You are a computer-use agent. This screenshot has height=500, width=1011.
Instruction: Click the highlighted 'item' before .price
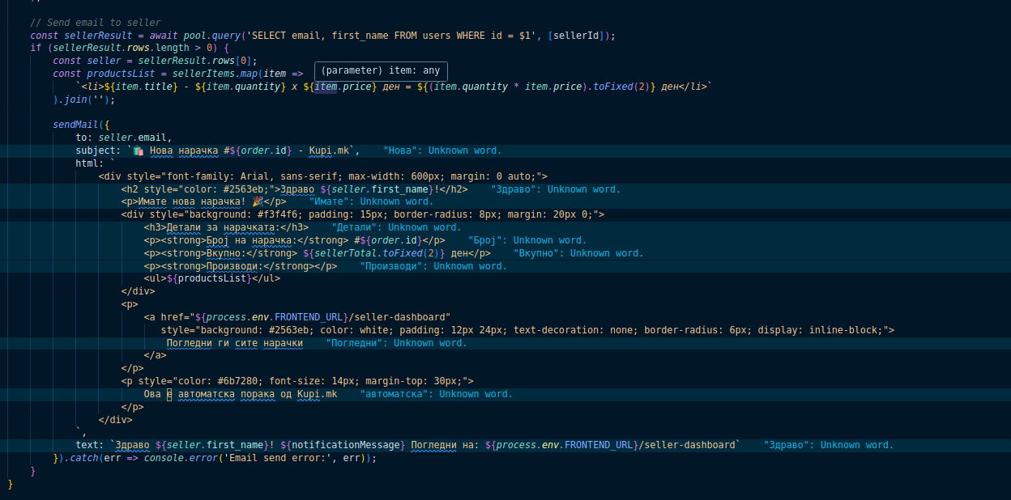325,87
